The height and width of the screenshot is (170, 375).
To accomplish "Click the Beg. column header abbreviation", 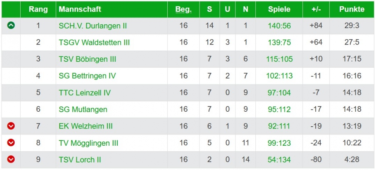I will point(183,10).
